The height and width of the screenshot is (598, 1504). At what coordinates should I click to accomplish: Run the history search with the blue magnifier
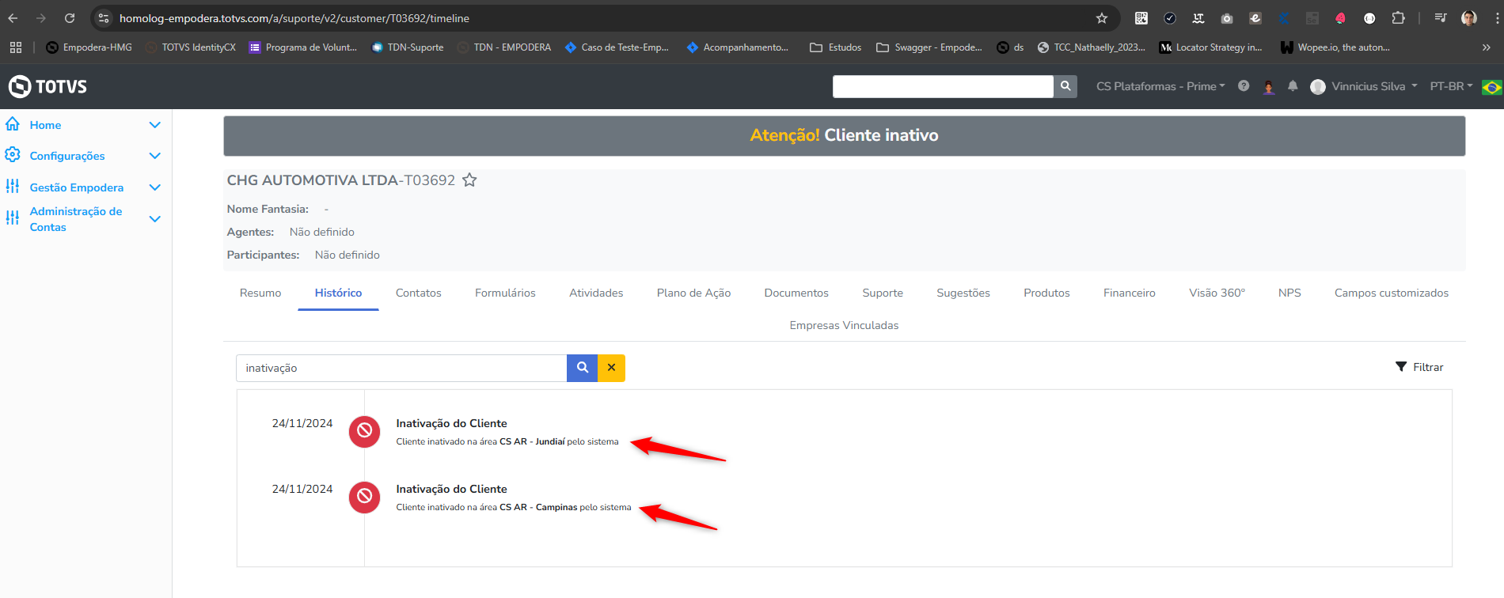(583, 368)
